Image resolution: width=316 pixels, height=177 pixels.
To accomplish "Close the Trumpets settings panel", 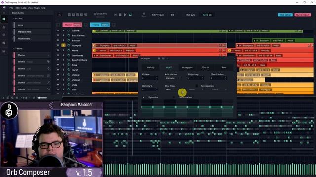I will 234,59.
